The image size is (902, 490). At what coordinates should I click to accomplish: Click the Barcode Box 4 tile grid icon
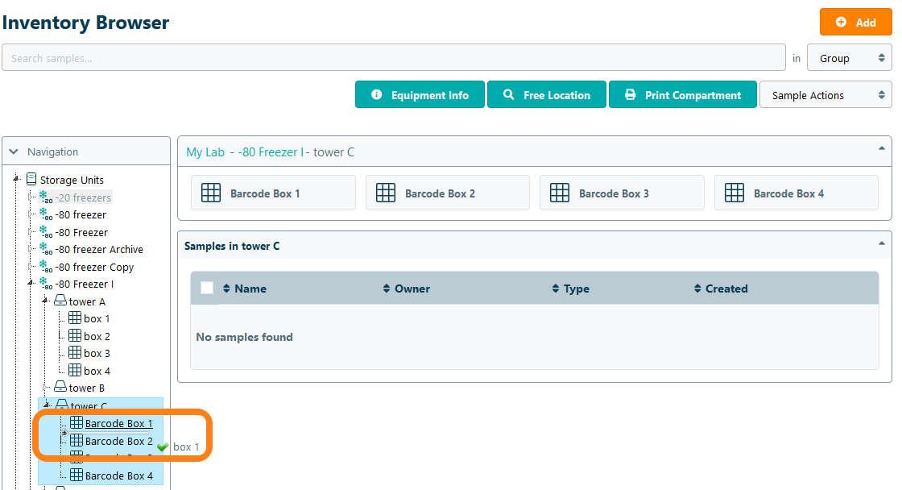coord(734,193)
